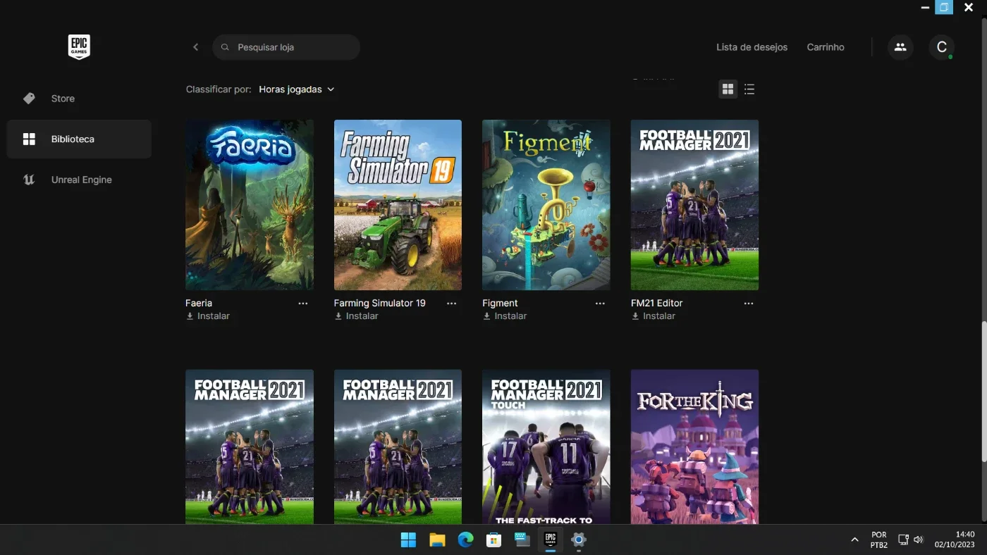
Task: Open the Carrinho link
Action: [x=826, y=47]
